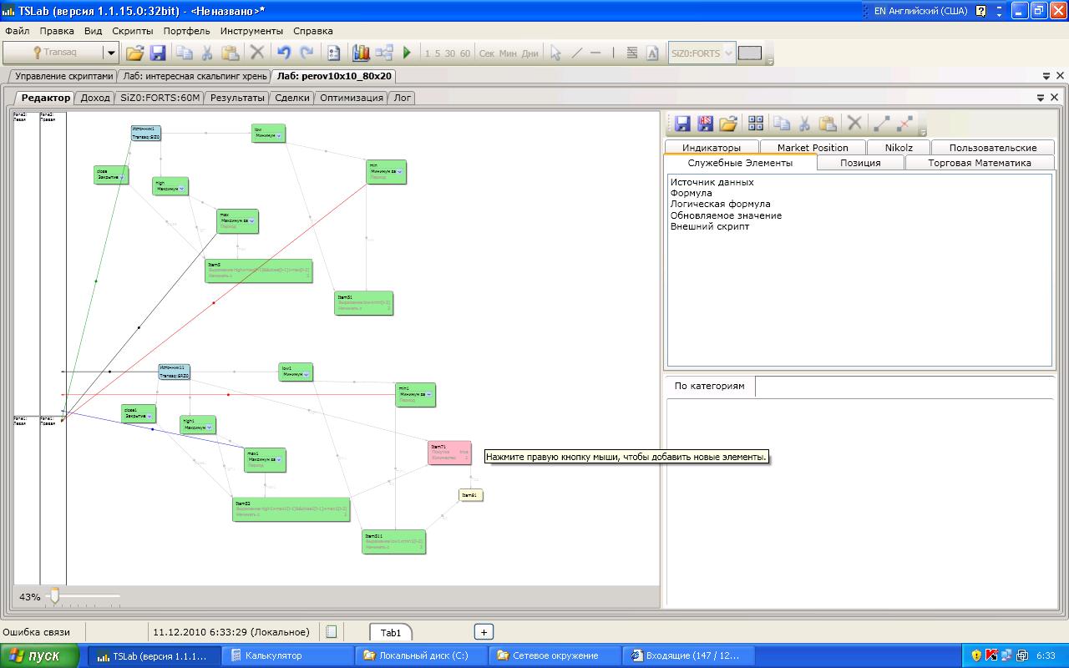Open the Transaq provider dropdown arrow
The width and height of the screenshot is (1069, 668).
click(x=111, y=53)
